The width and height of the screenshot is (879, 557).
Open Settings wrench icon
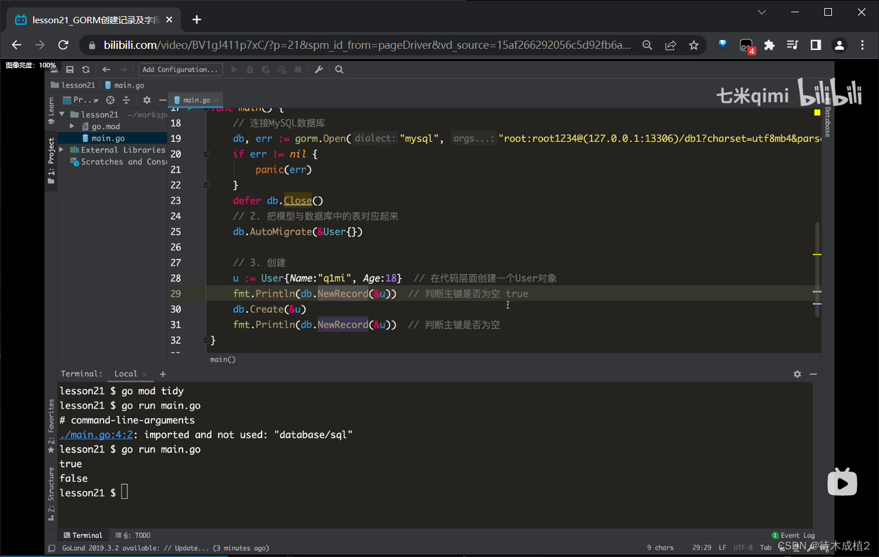point(319,70)
